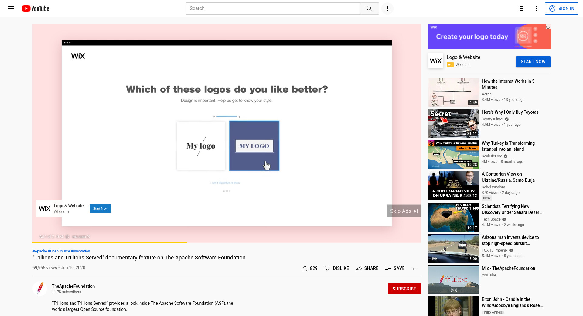Open the Logo & Website ad title
The height and width of the screenshot is (316, 583).
point(463,57)
